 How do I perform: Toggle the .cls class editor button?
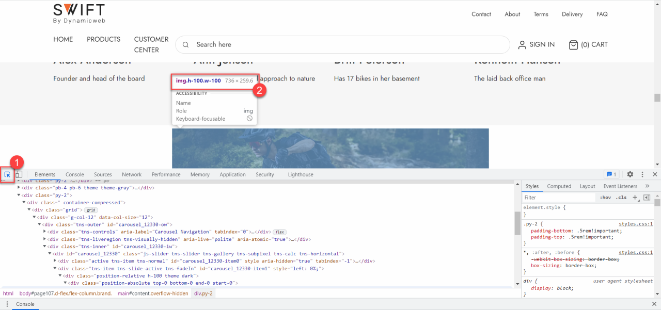pyautogui.click(x=621, y=198)
